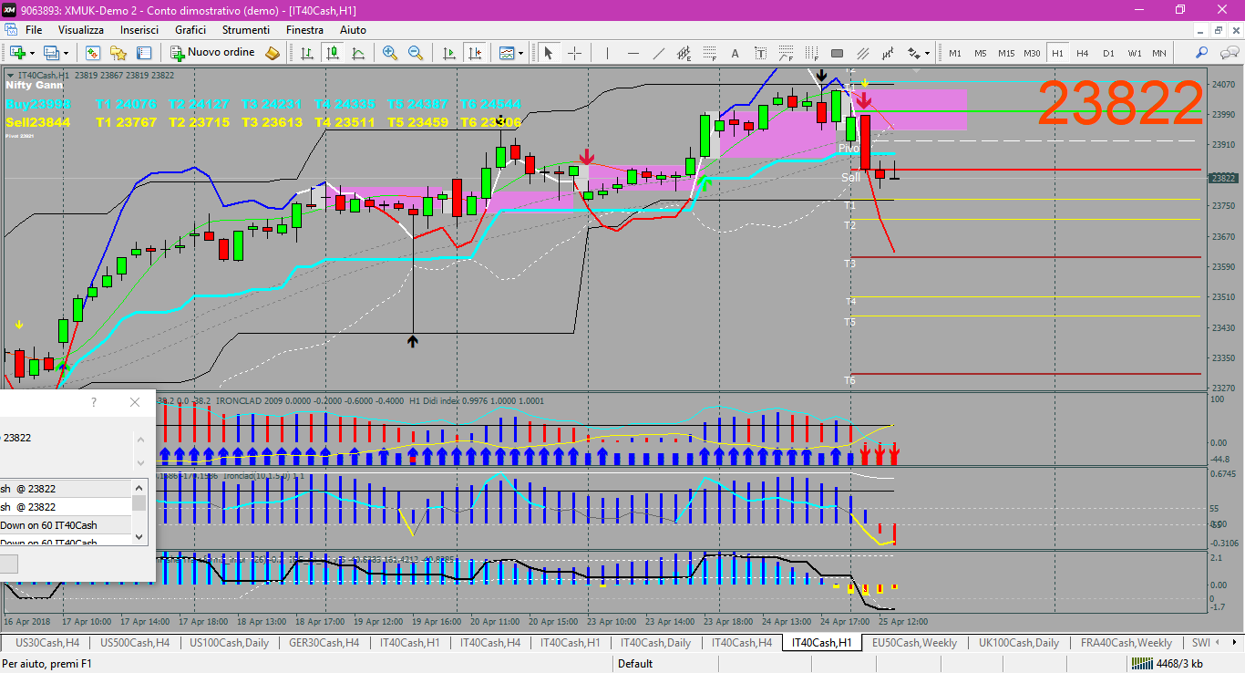Image resolution: width=1245 pixels, height=673 pixels.
Task: Select the standard Cursor arrow tool
Action: click(548, 53)
